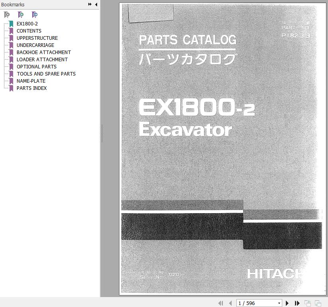The width and height of the screenshot is (328, 307).
Task: Collapse the Bookmarks panel with left triangle
Action: pyautogui.click(x=96, y=4)
